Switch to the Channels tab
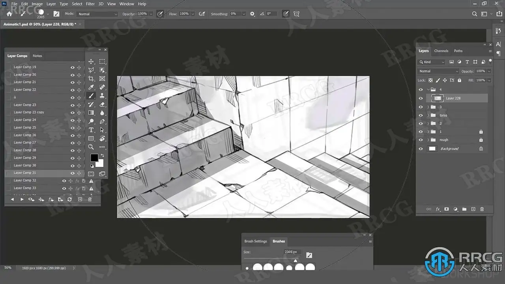 [441, 51]
